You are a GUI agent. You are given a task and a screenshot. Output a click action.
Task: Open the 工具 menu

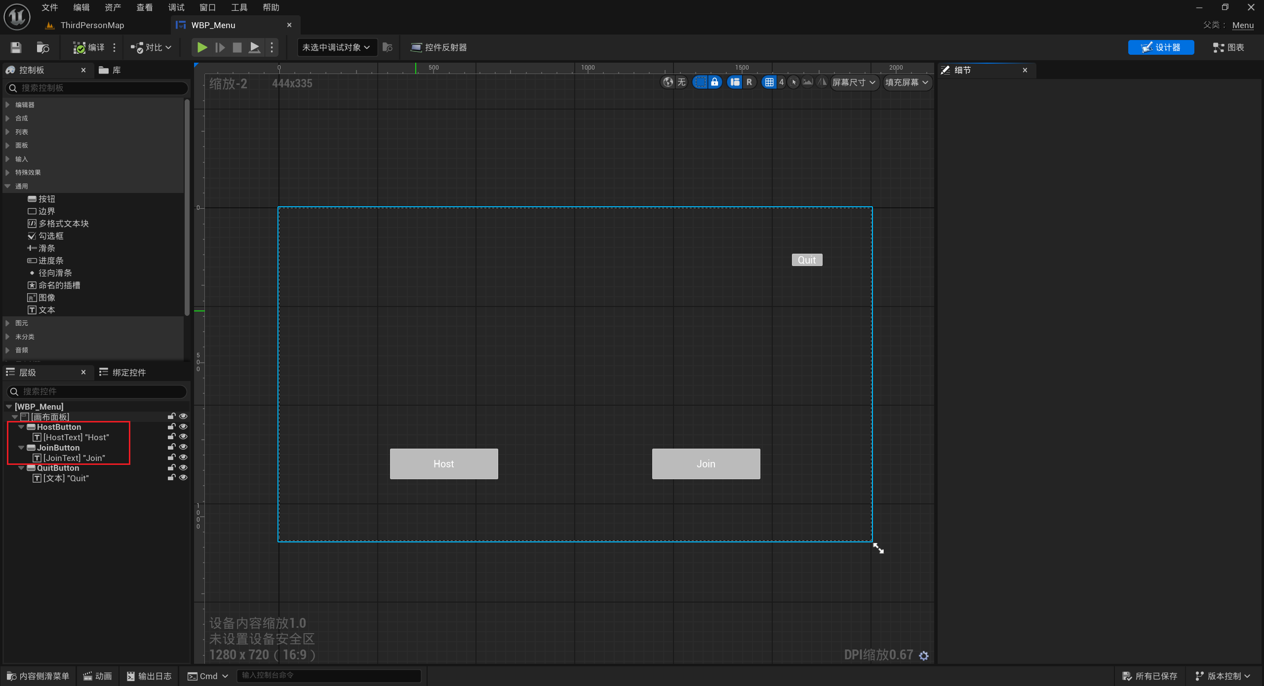tap(239, 7)
